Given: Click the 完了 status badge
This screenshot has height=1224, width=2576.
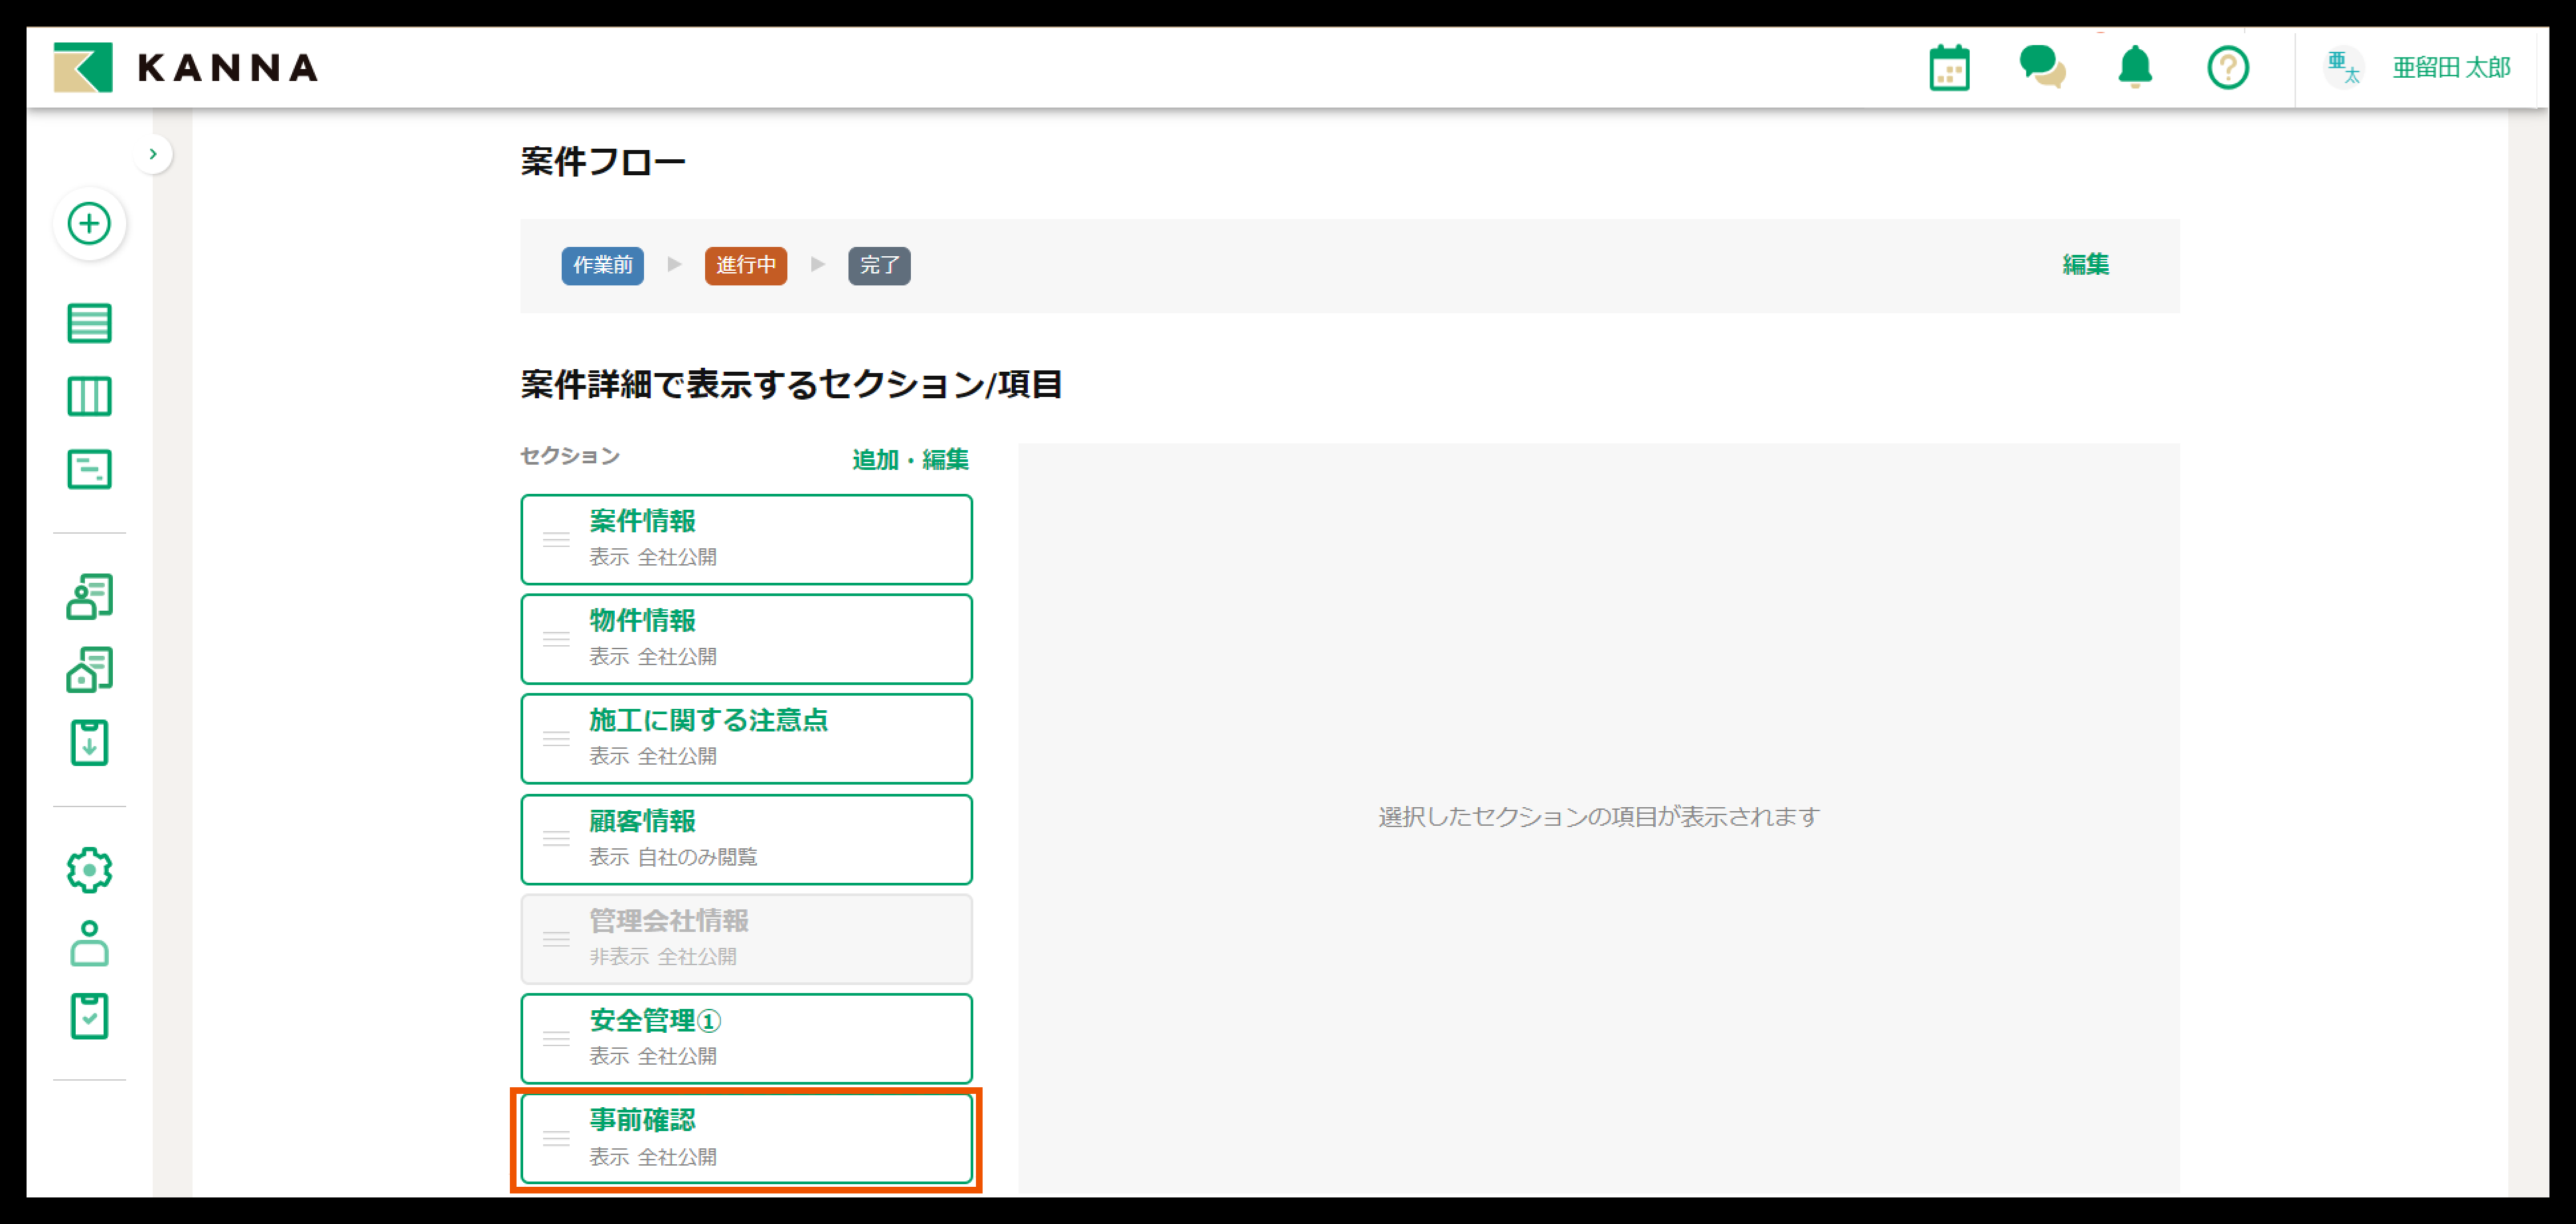Looking at the screenshot, I should click(x=879, y=265).
